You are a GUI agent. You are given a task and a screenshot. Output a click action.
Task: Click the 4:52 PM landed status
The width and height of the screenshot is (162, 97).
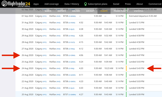[x=137, y=49]
